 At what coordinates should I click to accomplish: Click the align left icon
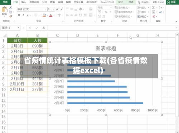(67, 15)
